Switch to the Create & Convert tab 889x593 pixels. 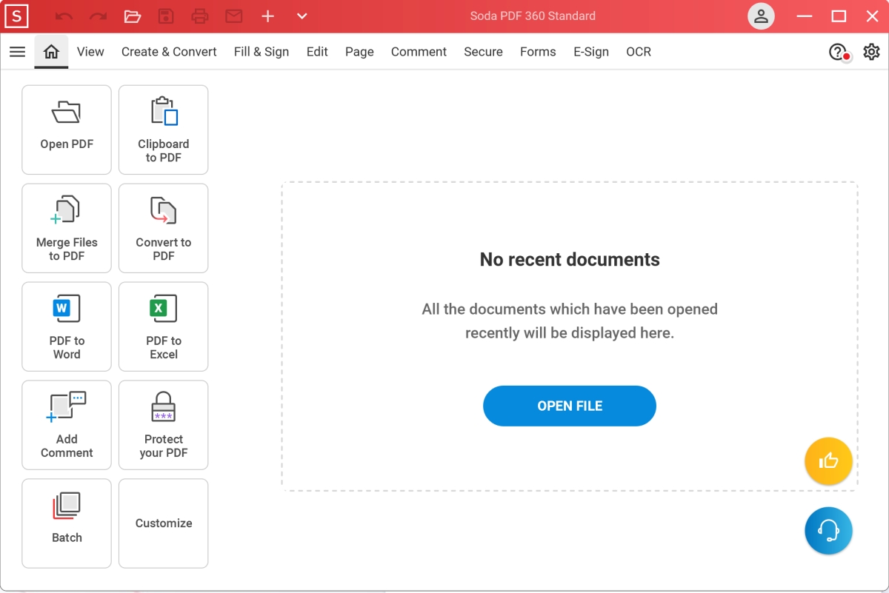point(169,52)
